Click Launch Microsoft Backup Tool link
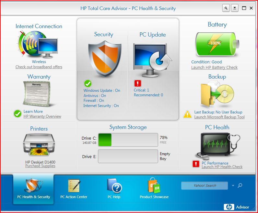The width and height of the screenshot is (258, 213). (219, 117)
